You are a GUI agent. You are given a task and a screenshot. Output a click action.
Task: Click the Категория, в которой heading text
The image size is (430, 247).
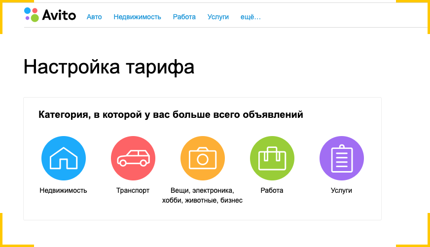[171, 114]
